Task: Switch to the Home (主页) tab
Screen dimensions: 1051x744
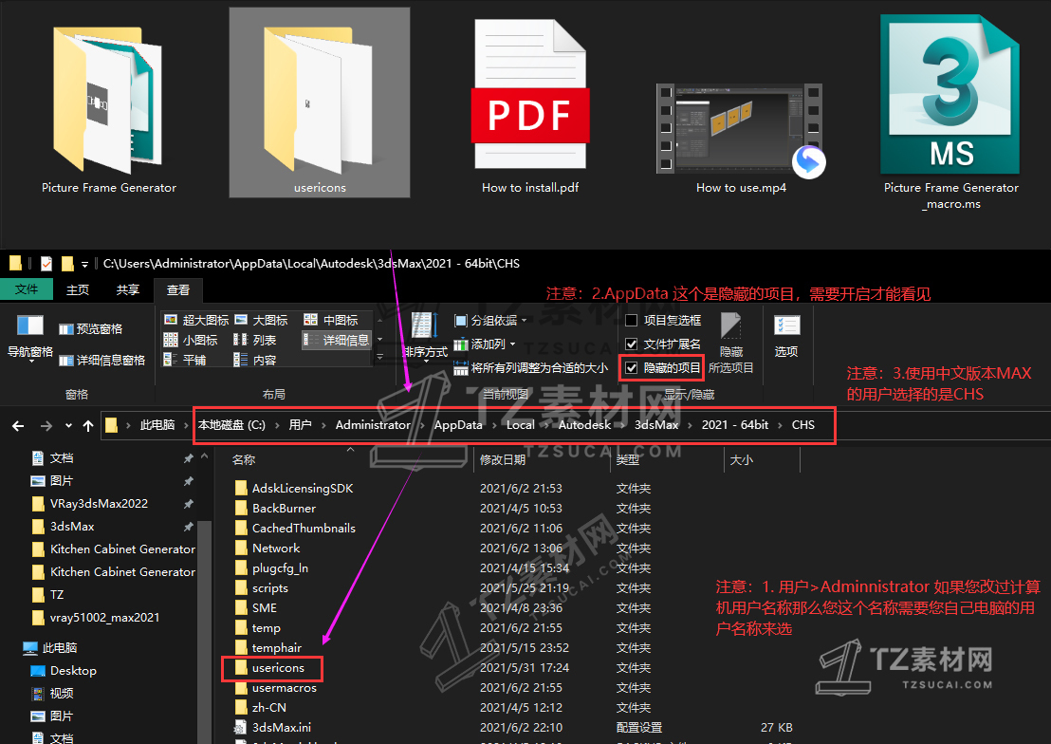Action: 78,289
